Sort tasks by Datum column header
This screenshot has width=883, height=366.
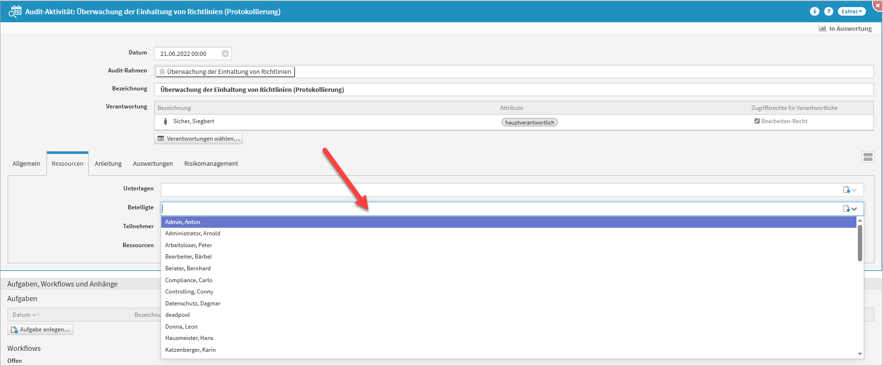coord(22,315)
